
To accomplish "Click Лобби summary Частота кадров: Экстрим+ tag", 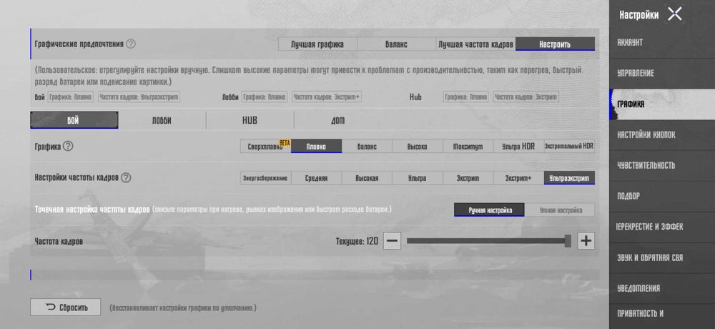I will click(x=327, y=97).
